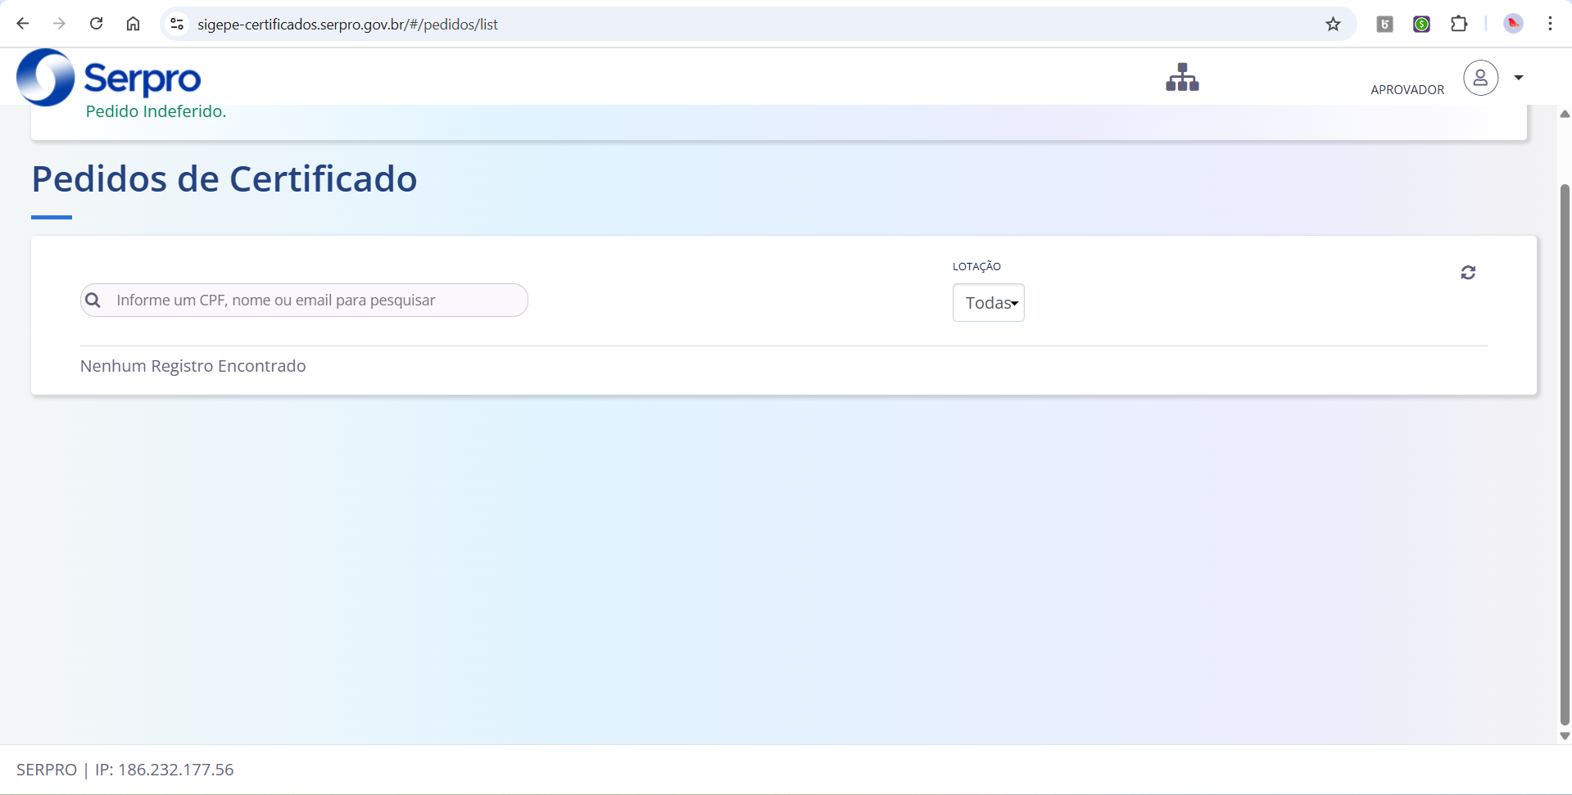Refresh the certificate requests list
The width and height of the screenshot is (1572, 795).
[x=1468, y=273]
